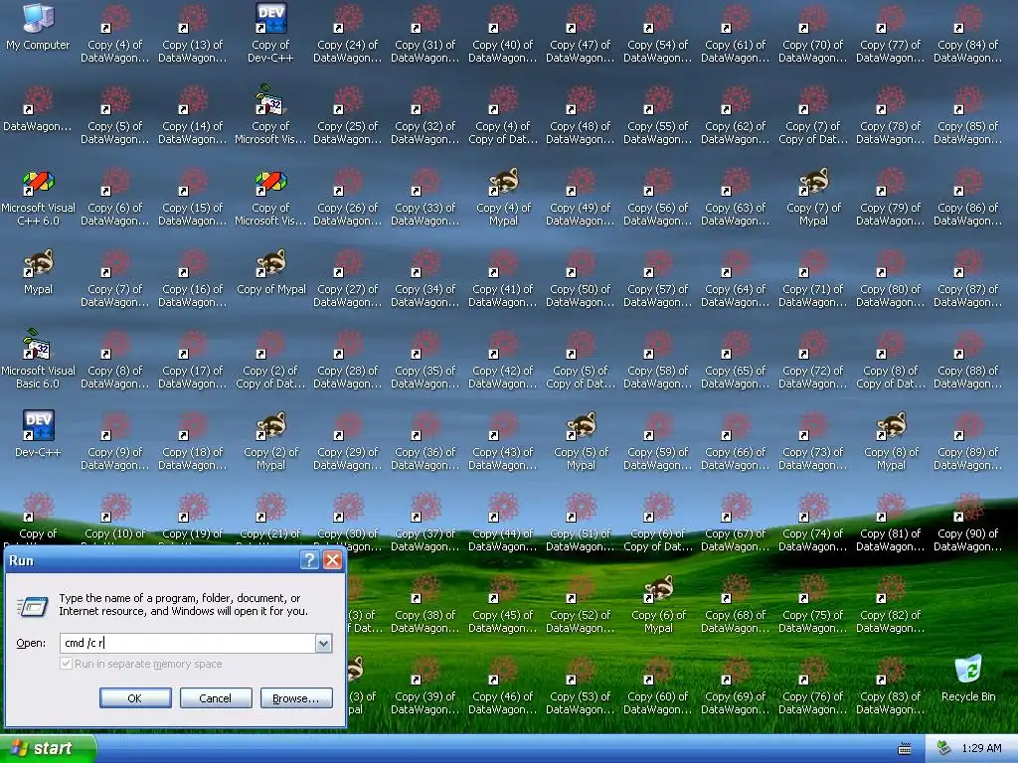Image resolution: width=1018 pixels, height=763 pixels.
Task: Select Copy (70) of DataWagon shortcut
Action: coord(813,34)
